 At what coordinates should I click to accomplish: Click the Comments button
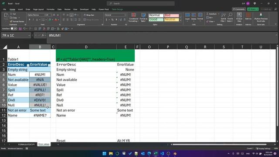point(239,9)
